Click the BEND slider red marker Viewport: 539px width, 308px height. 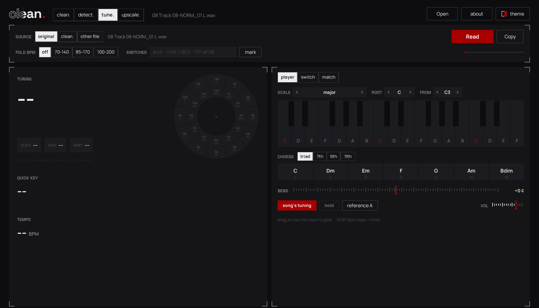(396, 190)
